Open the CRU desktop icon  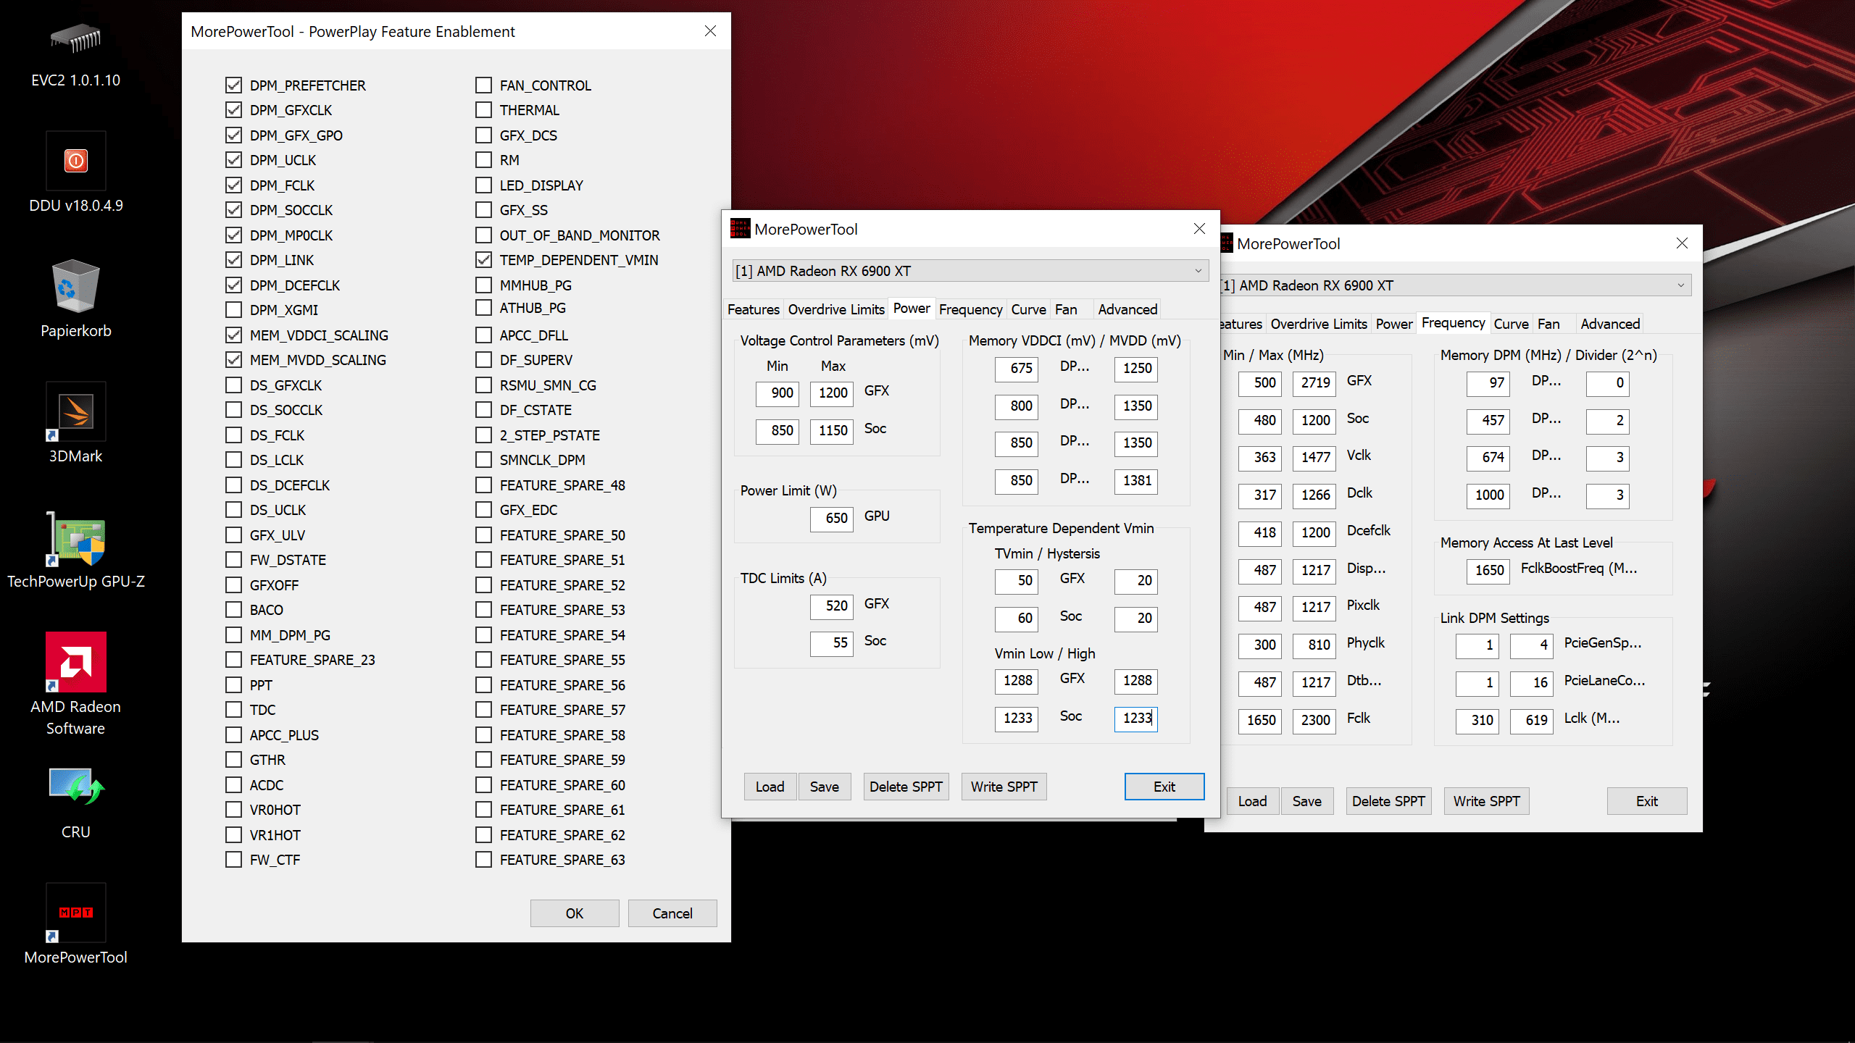coord(75,787)
